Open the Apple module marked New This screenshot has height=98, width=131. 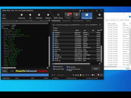pyautogui.click(x=68, y=16)
